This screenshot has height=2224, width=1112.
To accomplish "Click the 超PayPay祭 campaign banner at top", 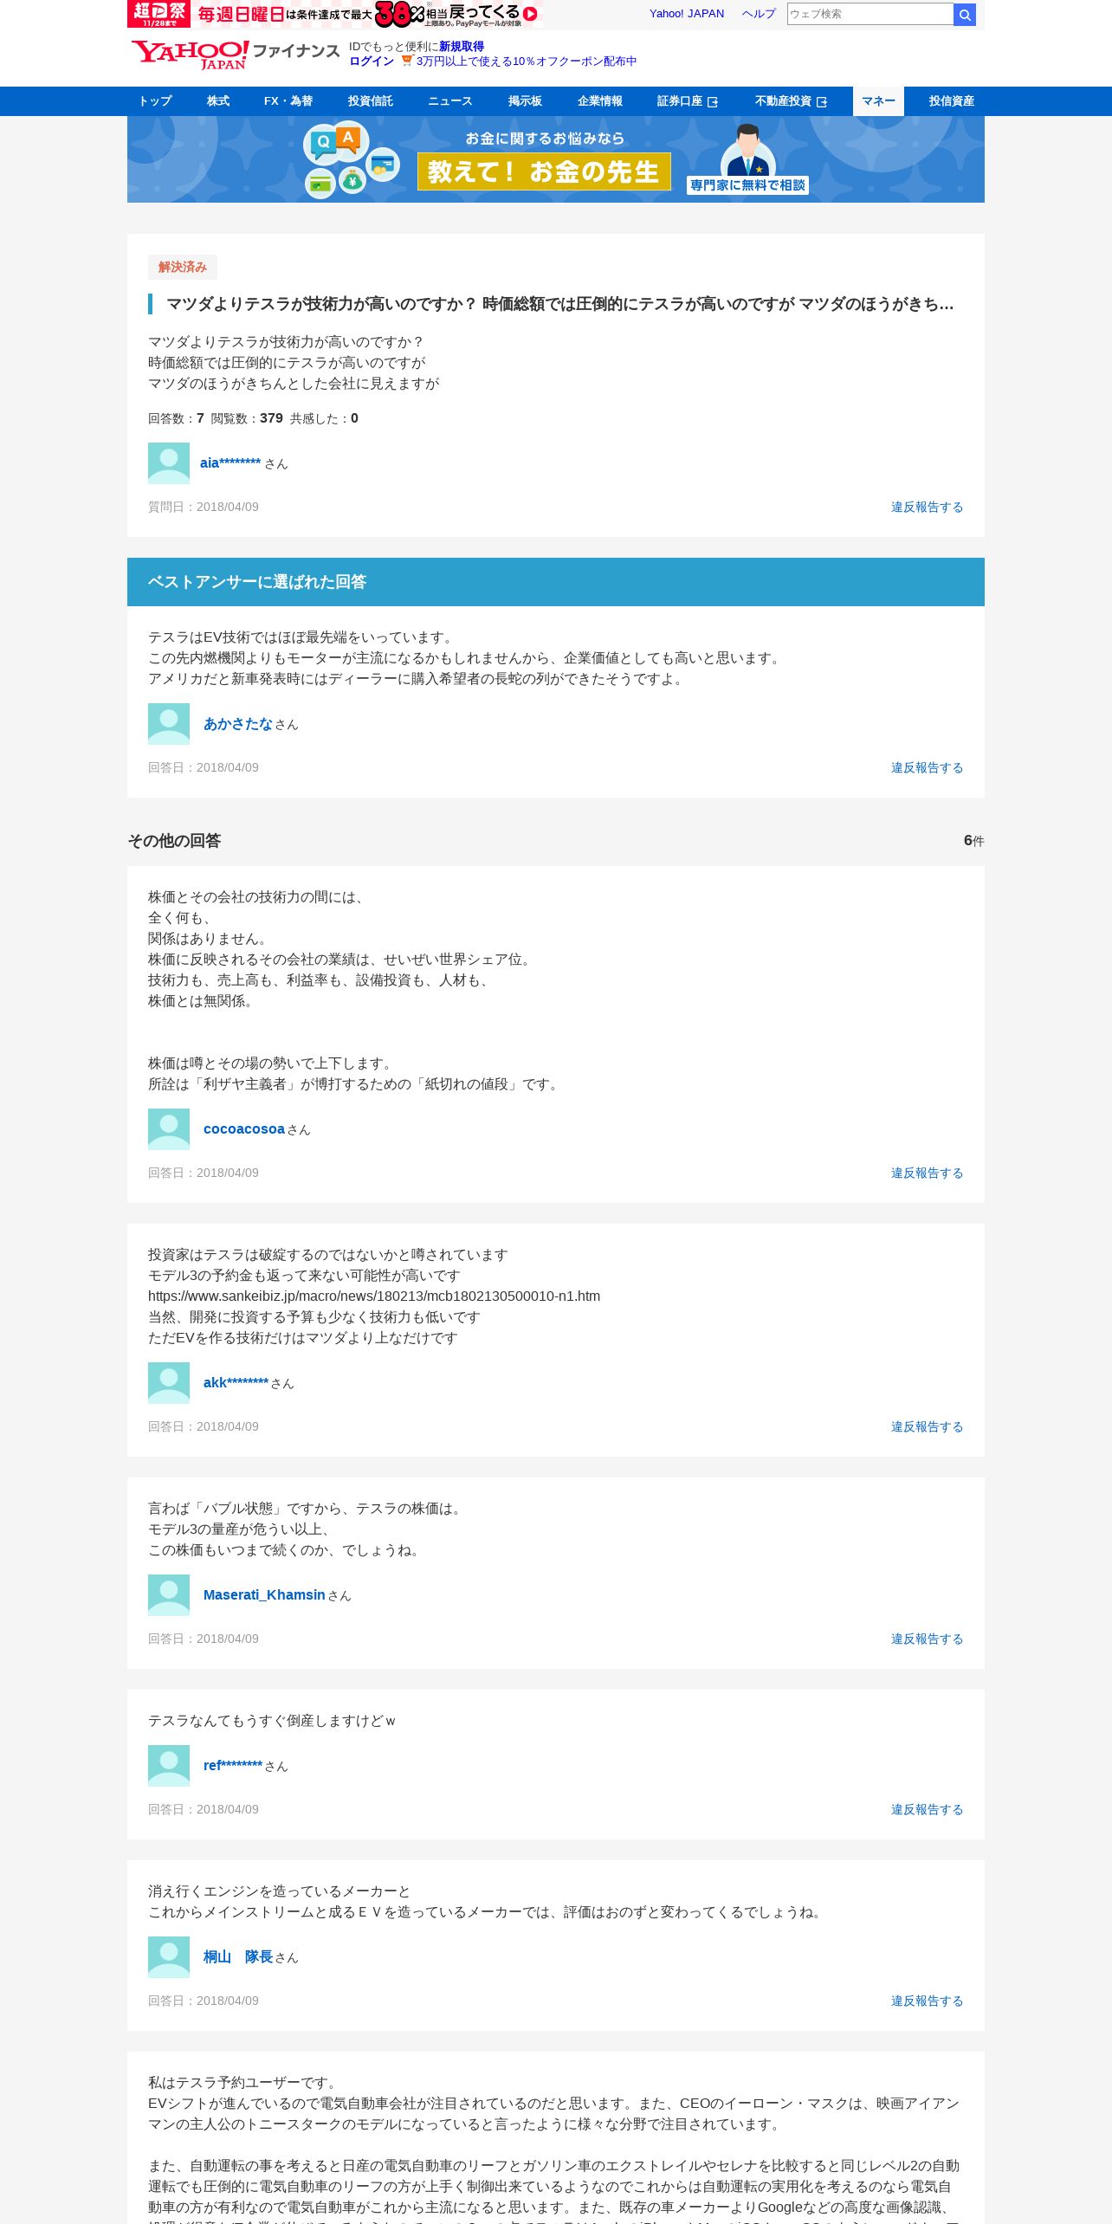I will tap(334, 14).
